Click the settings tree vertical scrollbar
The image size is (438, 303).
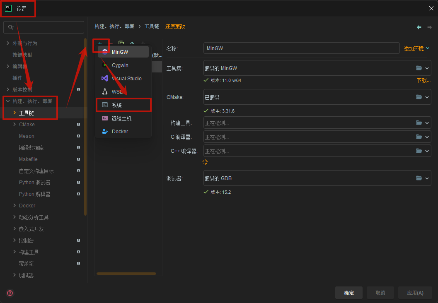tap(85, 127)
